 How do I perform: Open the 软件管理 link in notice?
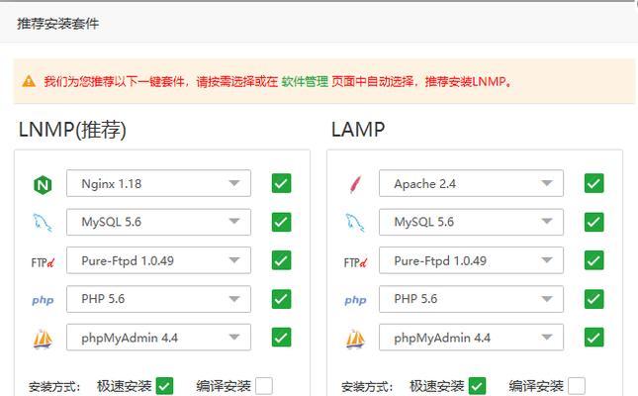[x=305, y=81]
